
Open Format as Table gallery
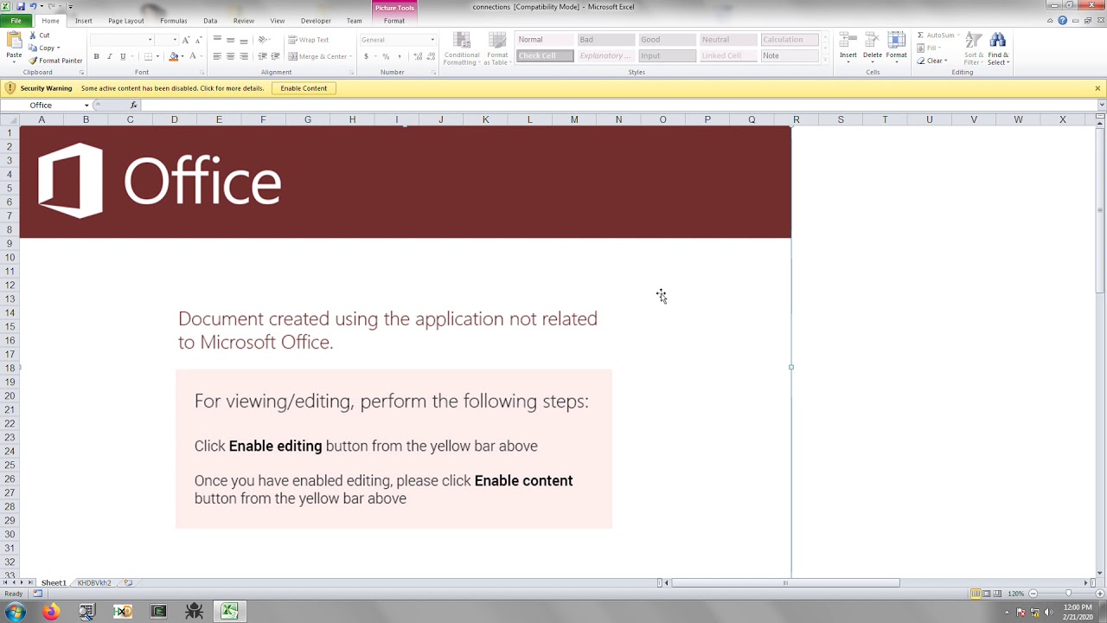coord(496,49)
